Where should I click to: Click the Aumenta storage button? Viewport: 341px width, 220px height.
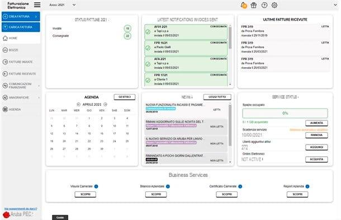(316, 123)
